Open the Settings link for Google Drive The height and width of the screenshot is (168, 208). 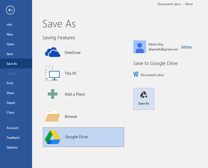click(186, 47)
